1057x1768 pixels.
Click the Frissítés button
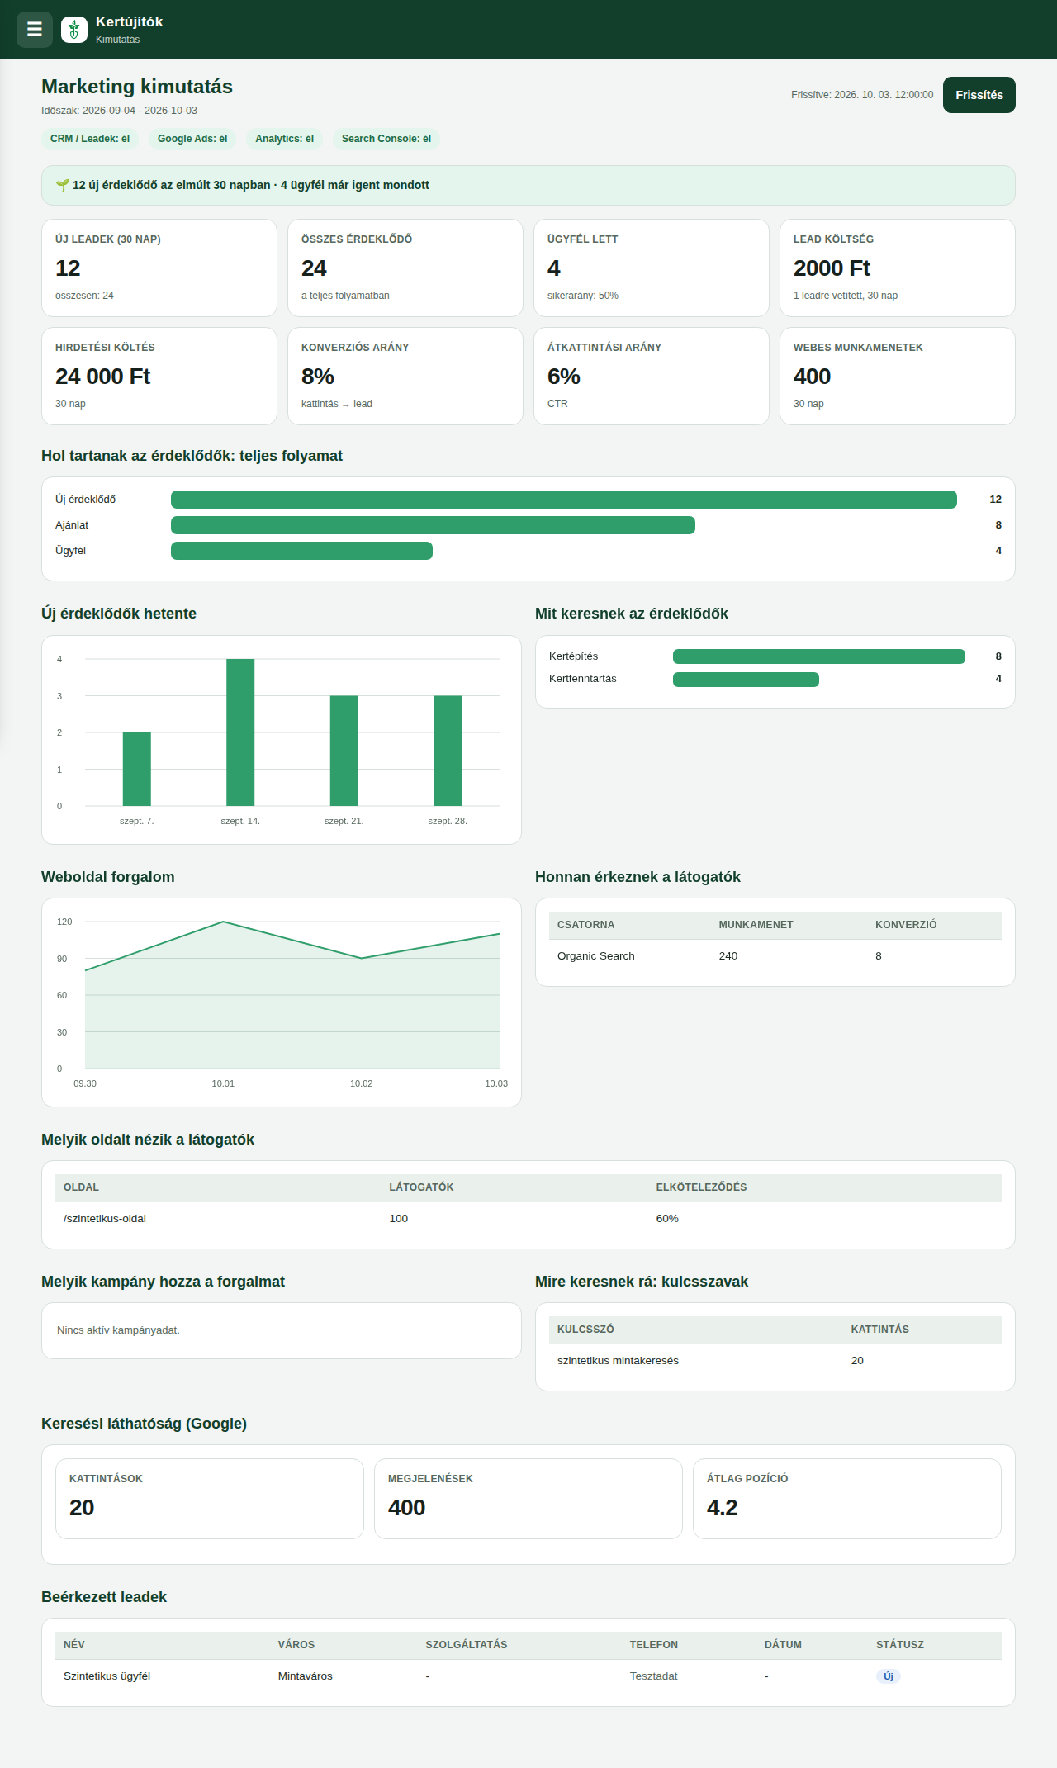click(x=979, y=95)
